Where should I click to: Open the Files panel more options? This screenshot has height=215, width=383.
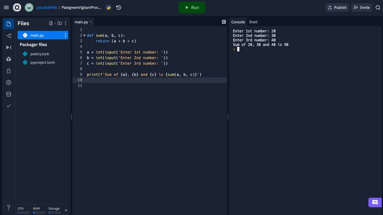coord(65,23)
